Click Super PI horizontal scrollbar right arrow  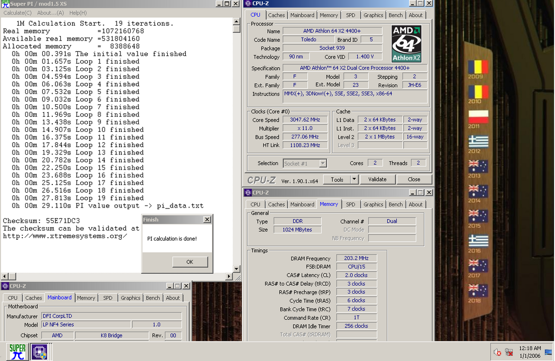coord(229,277)
